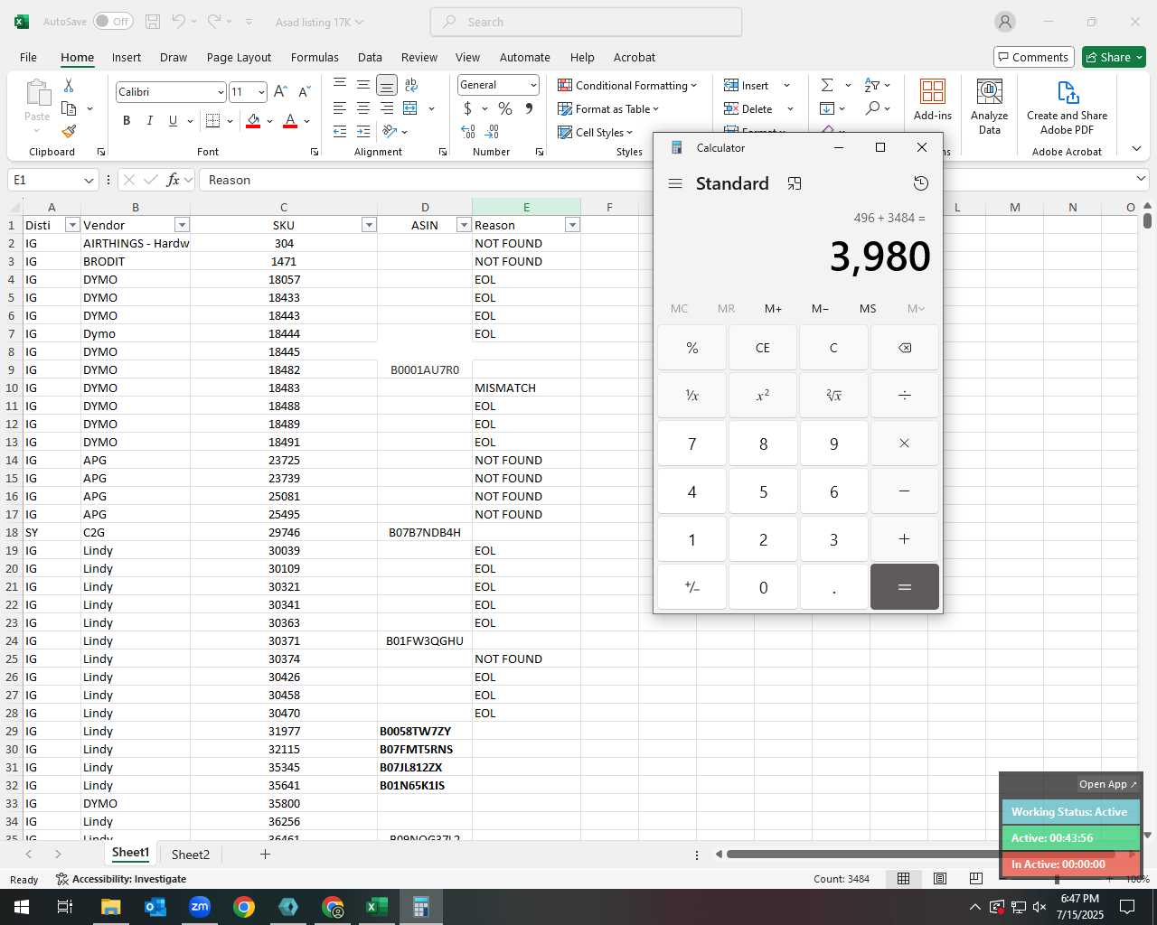Click the Share button
1157x925 pixels.
(x=1114, y=57)
